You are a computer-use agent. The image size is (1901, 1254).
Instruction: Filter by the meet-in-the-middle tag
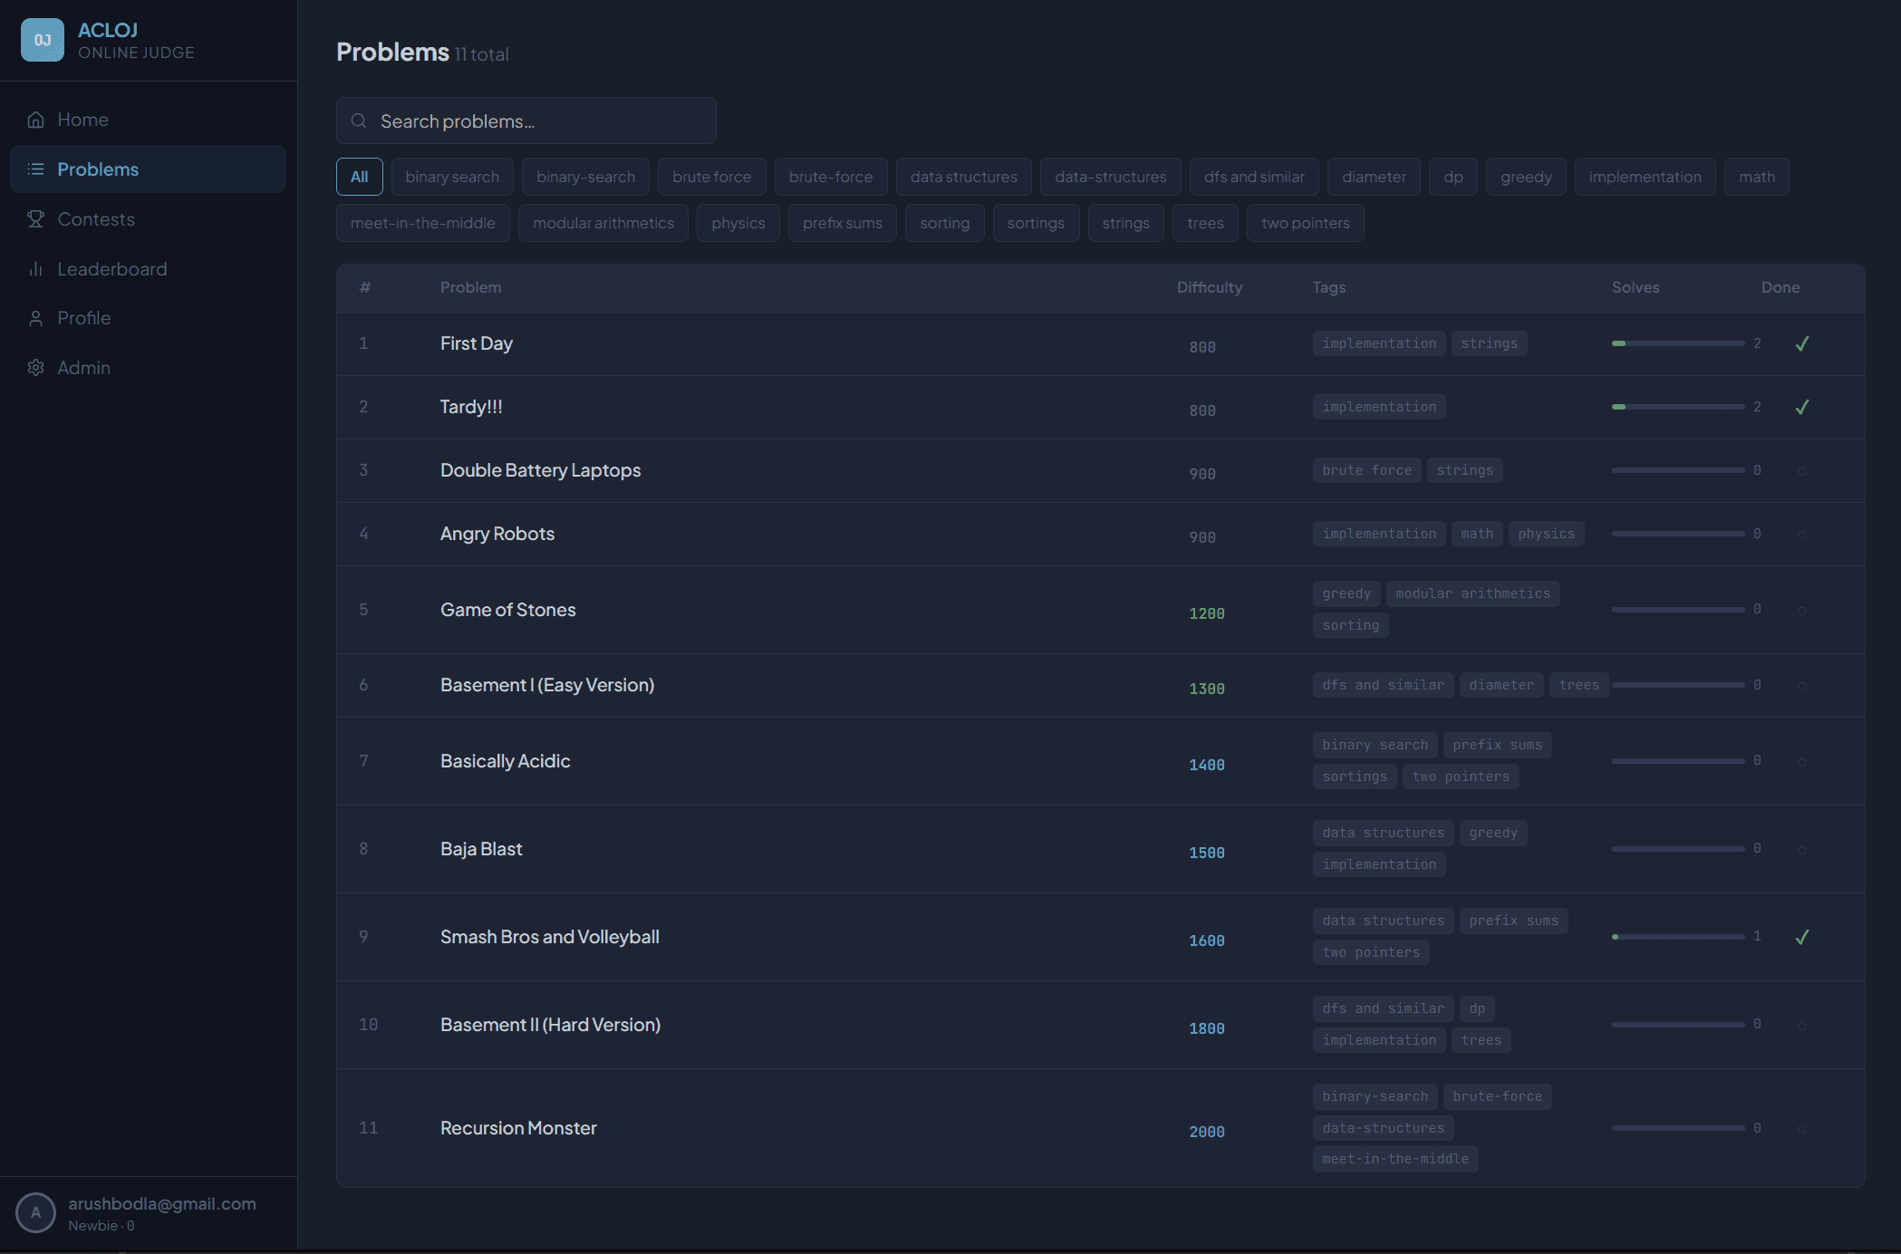[x=423, y=223]
